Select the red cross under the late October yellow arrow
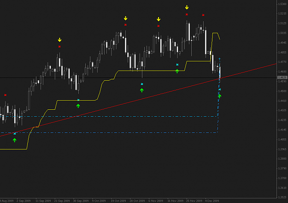 [125, 24]
